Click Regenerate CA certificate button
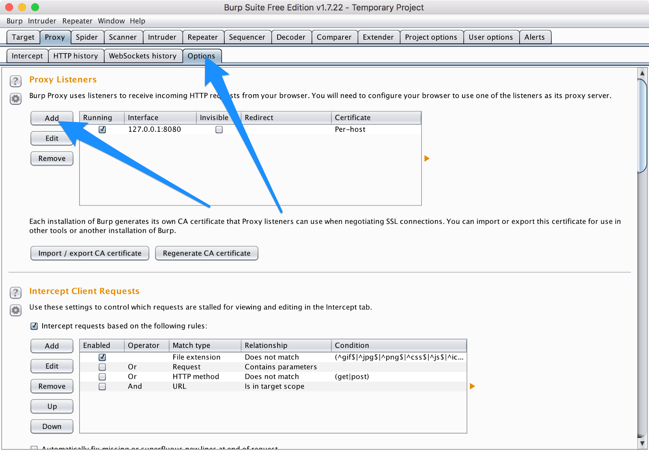 click(x=207, y=253)
